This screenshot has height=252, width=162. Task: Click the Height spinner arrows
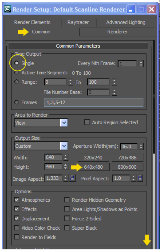pyautogui.click(x=65, y=167)
